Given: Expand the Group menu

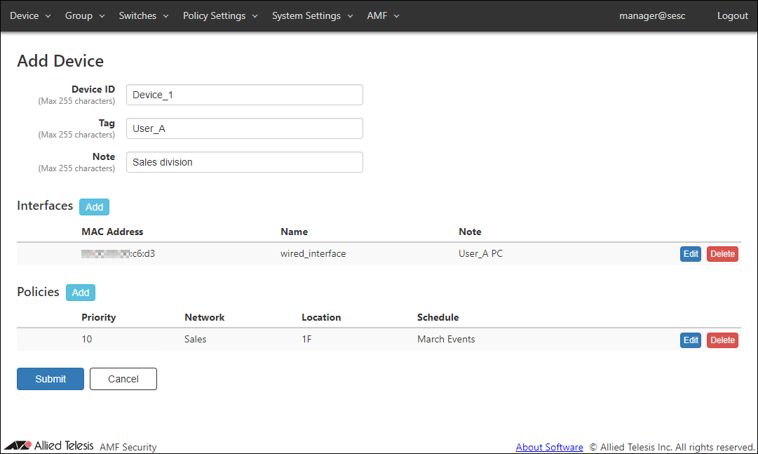Looking at the screenshot, I should (x=85, y=15).
